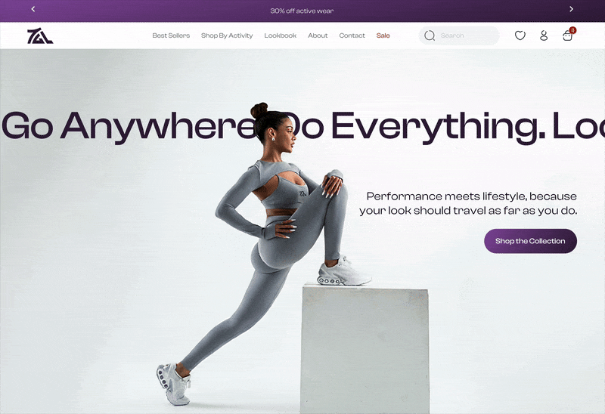Open the Best Sellers menu
The image size is (605, 414).
[x=171, y=36]
